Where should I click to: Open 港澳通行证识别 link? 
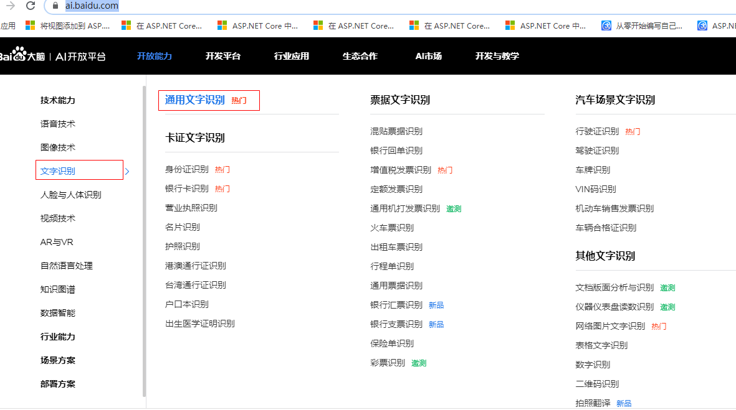tap(195, 266)
